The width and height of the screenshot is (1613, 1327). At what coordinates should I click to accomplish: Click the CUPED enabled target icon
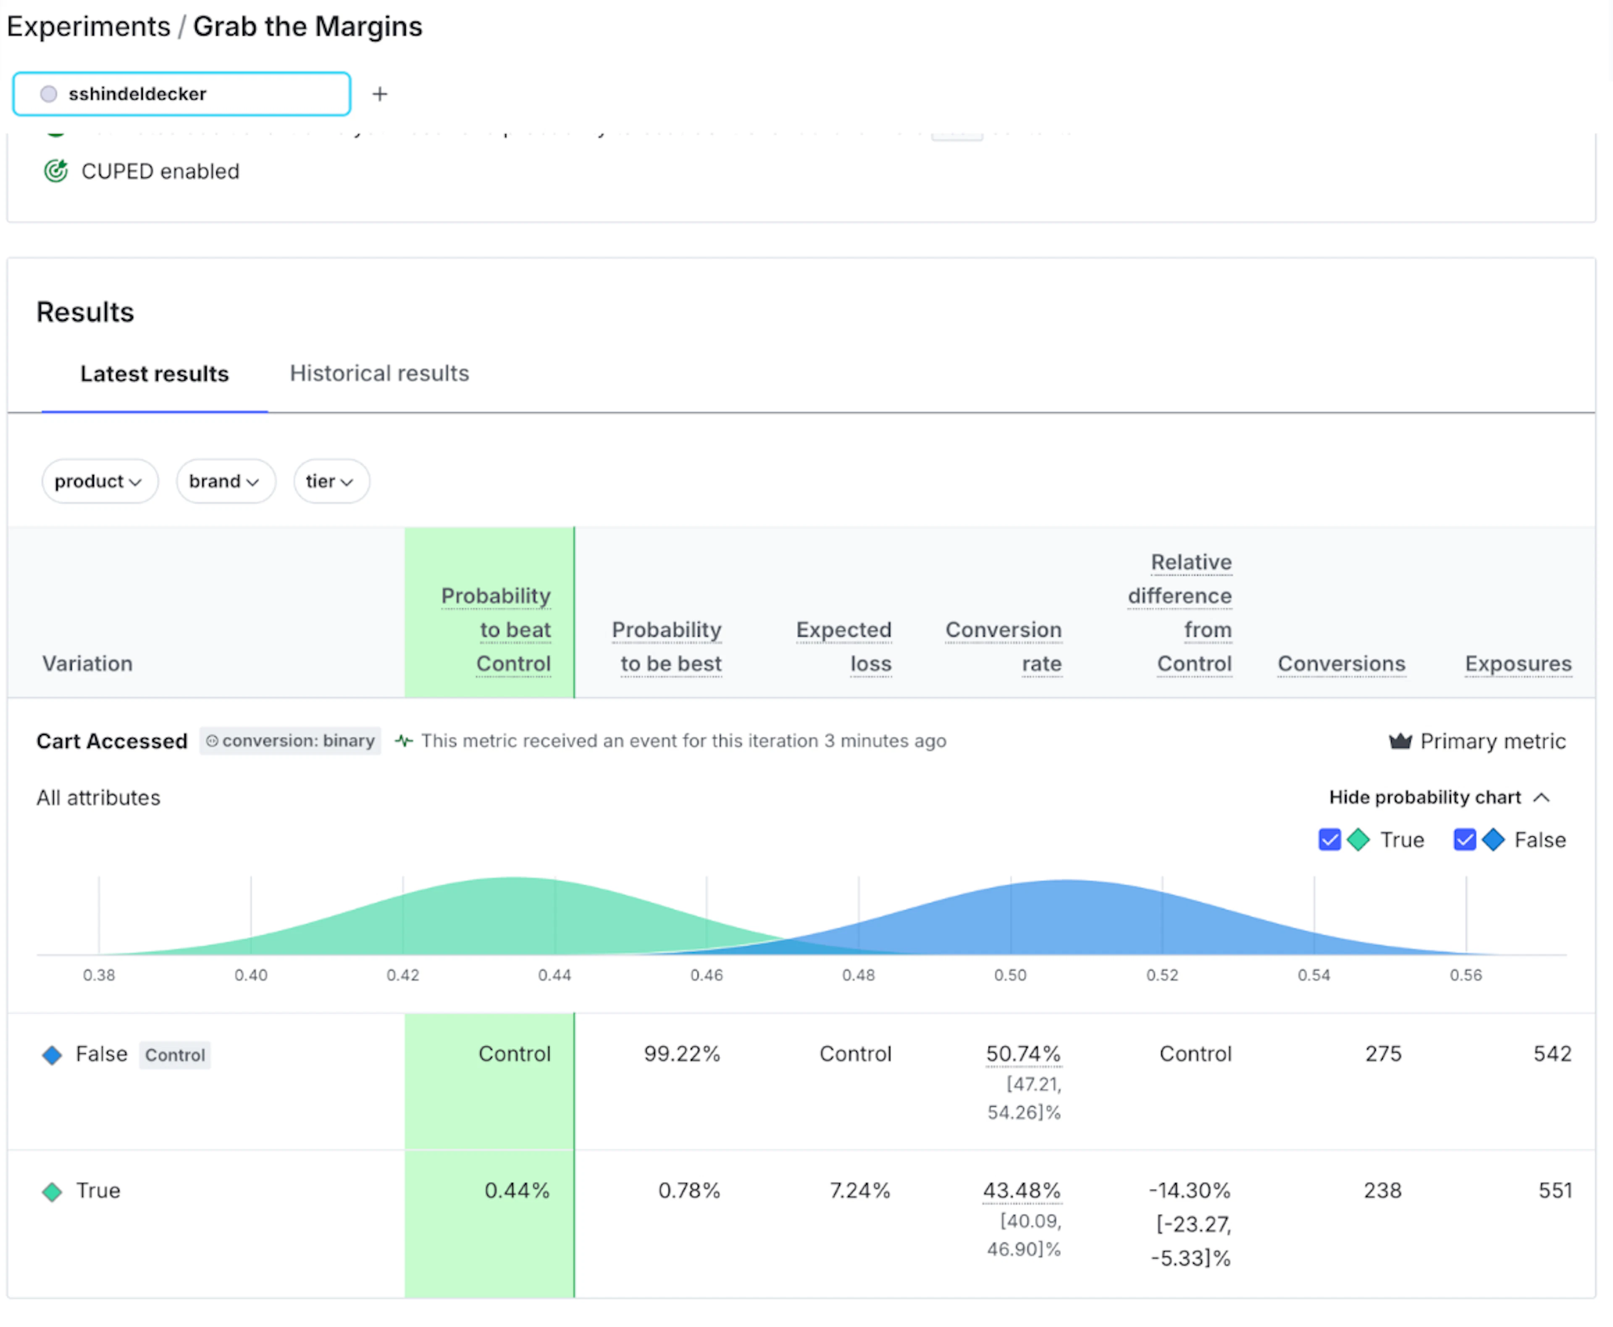click(56, 171)
